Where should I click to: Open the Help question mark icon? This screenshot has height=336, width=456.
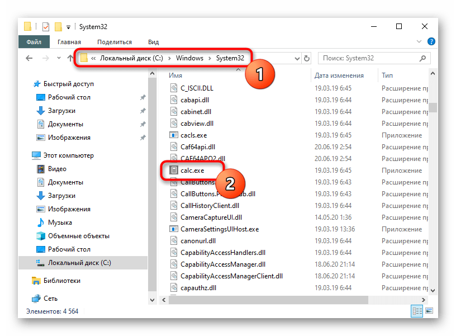point(431,41)
